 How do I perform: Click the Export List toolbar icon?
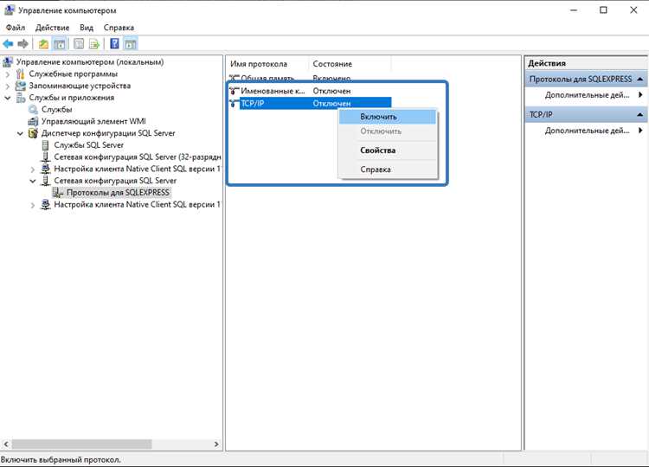tap(94, 44)
